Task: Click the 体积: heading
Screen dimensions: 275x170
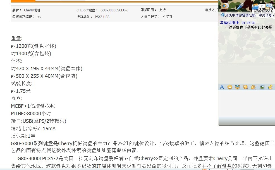Action: coord(17,61)
